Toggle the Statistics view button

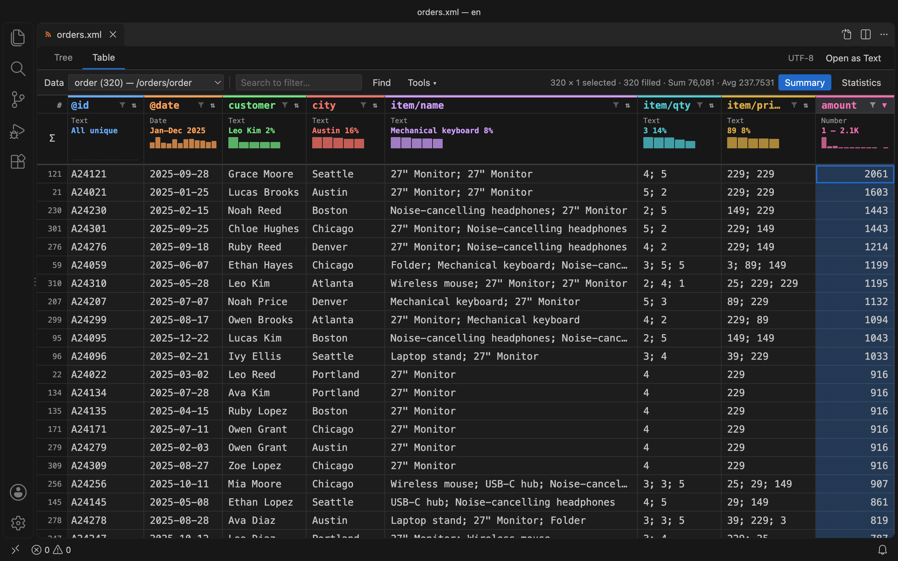tap(861, 82)
